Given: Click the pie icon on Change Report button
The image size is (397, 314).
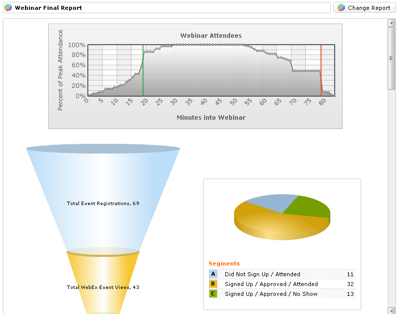Looking at the screenshot, I should tap(341, 8).
